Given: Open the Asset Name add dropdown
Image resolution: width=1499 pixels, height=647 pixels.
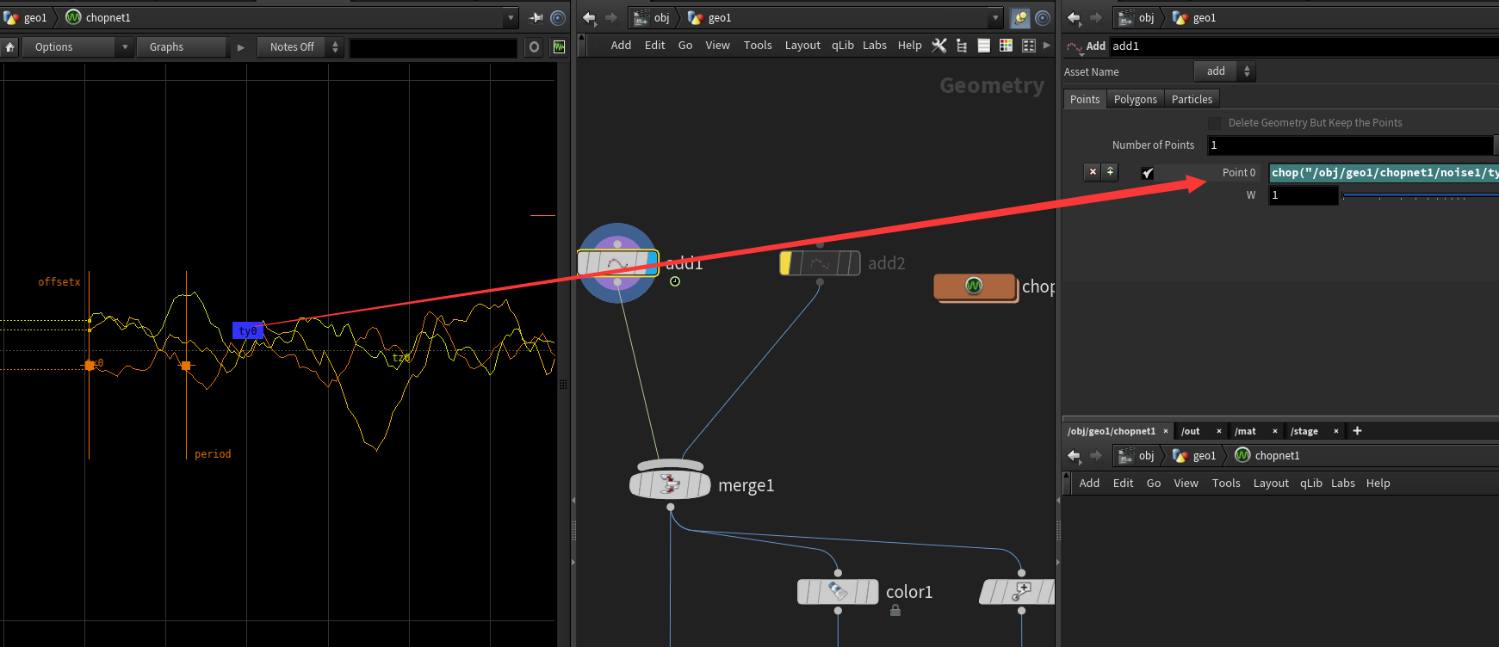Looking at the screenshot, I should tap(1224, 71).
